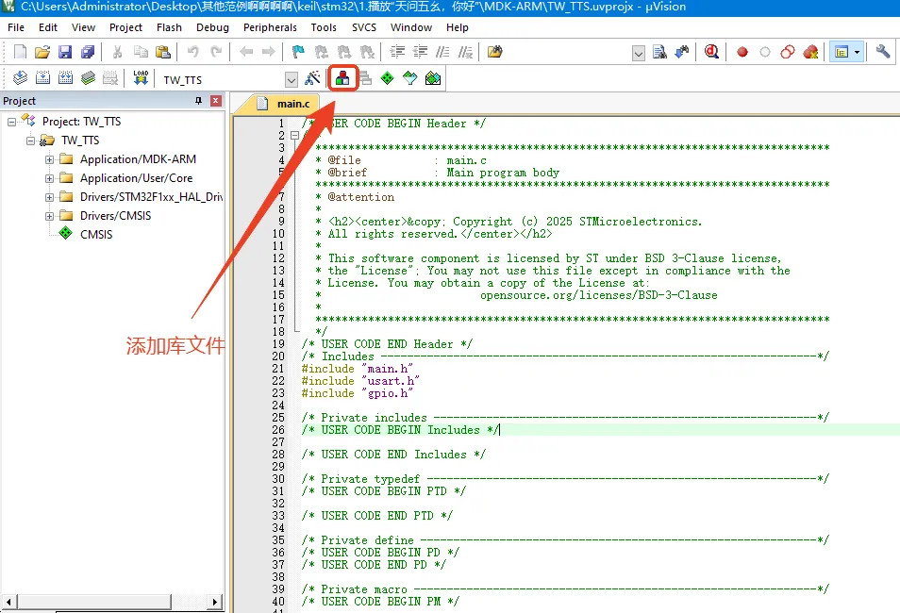Screen dimensions: 900x613
Task: Insert a breakpoint using the red circle
Action: [742, 52]
